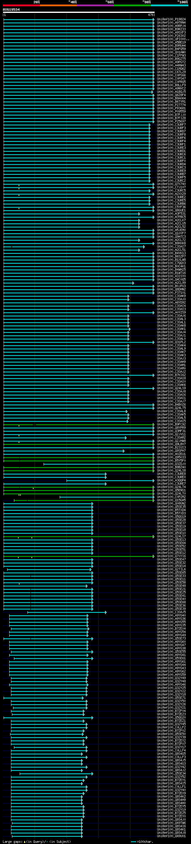
Task: Select the UniRef100_A1BQJ5 label
Action: pyautogui.click(x=171, y=92)
